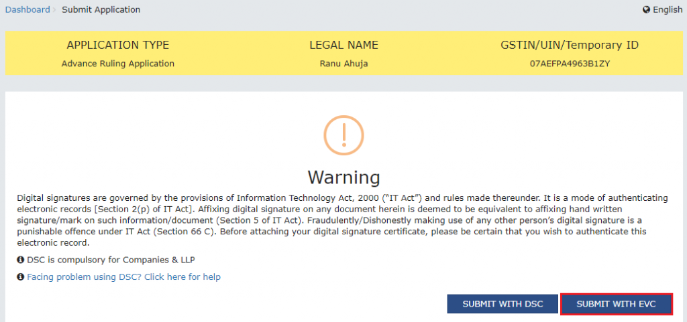The width and height of the screenshot is (687, 322).
Task: Go back to the Dashboard breadcrumb link
Action: point(28,9)
